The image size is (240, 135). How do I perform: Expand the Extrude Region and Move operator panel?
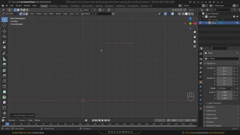tap(22, 115)
